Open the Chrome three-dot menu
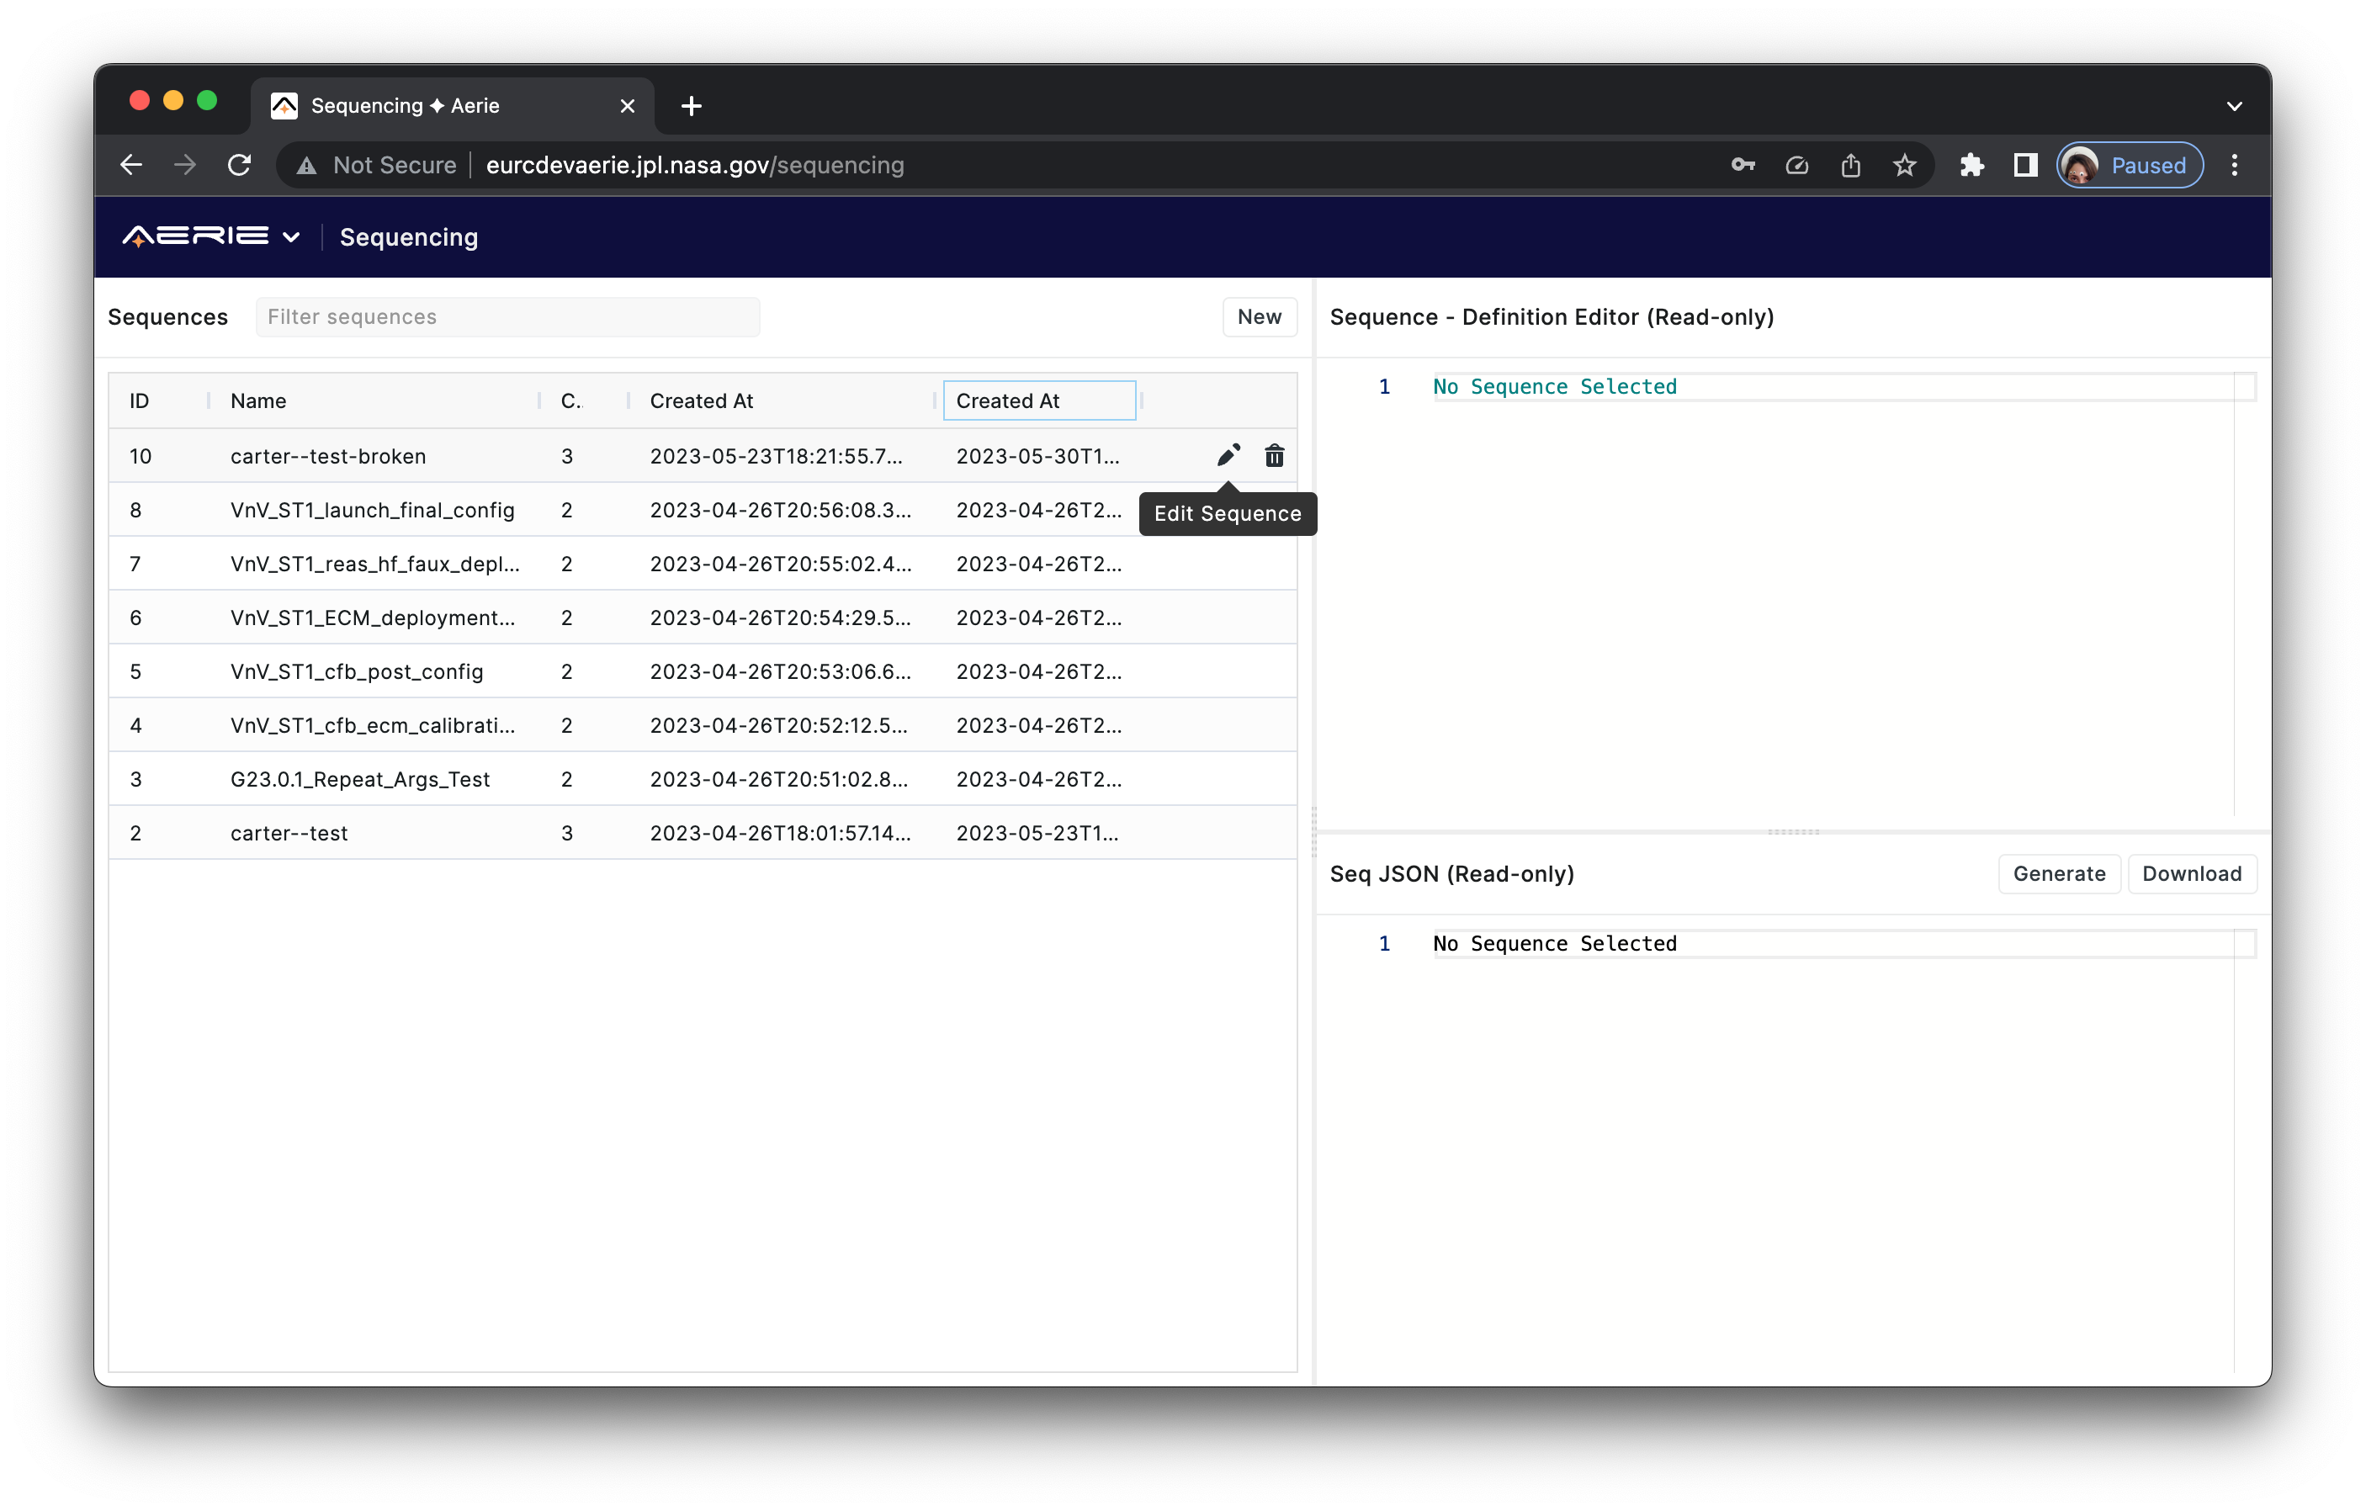The width and height of the screenshot is (2366, 1511). click(x=2235, y=165)
